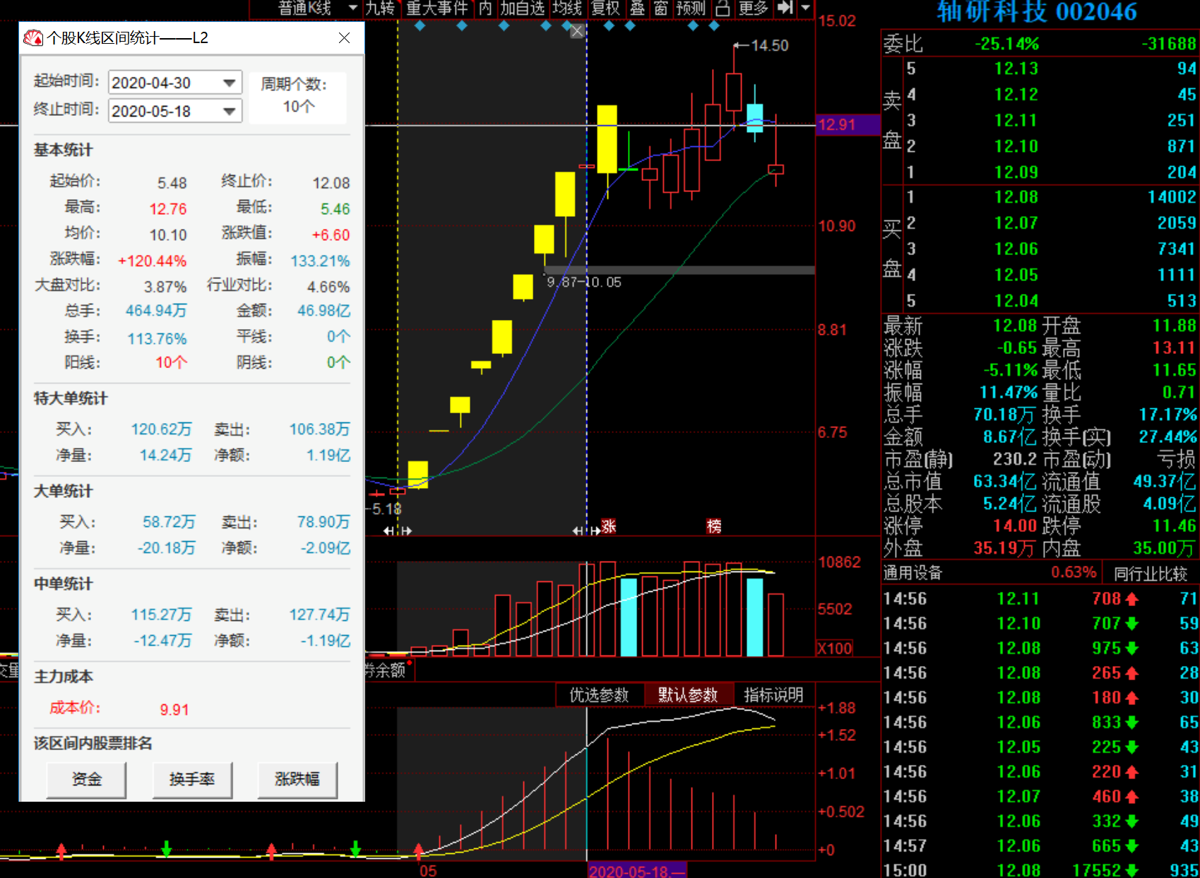Click the 涨跌幅 ranking button
The image size is (1200, 878).
pos(297,779)
